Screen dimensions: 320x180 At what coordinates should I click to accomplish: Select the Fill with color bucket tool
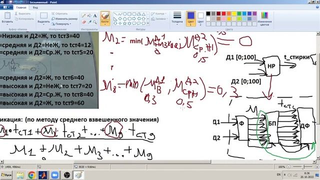click(x=89, y=15)
